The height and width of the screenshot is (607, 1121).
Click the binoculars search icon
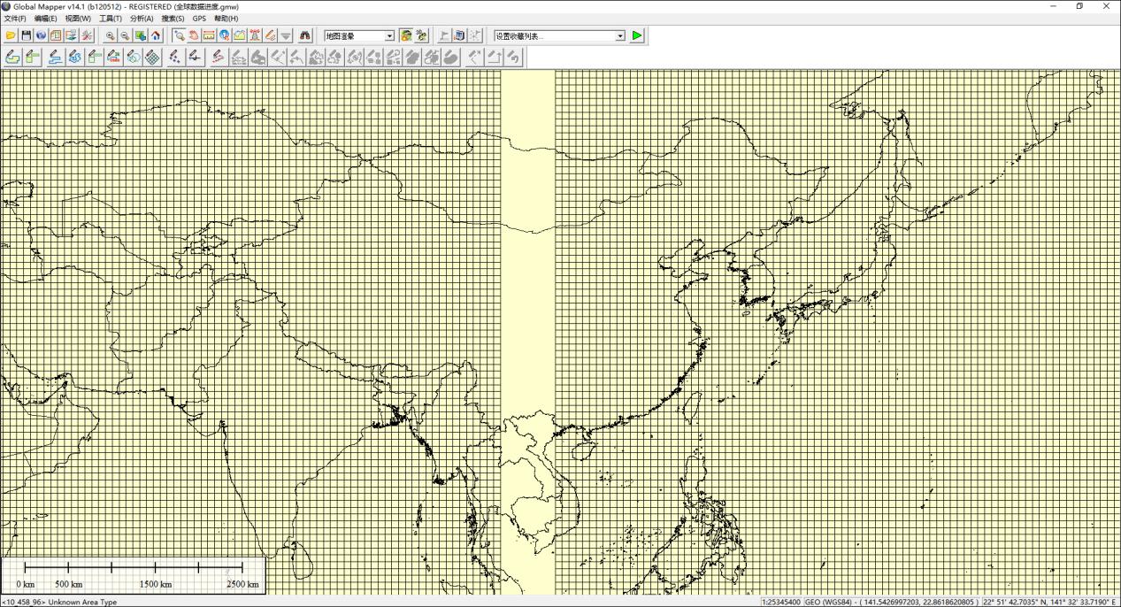pyautogui.click(x=305, y=35)
